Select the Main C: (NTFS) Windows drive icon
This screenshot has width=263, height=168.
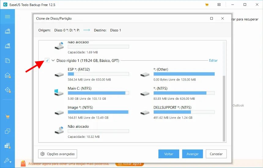point(59,93)
